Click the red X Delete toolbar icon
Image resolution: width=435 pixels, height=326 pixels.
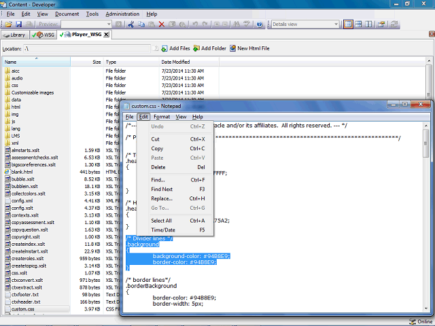(x=162, y=24)
